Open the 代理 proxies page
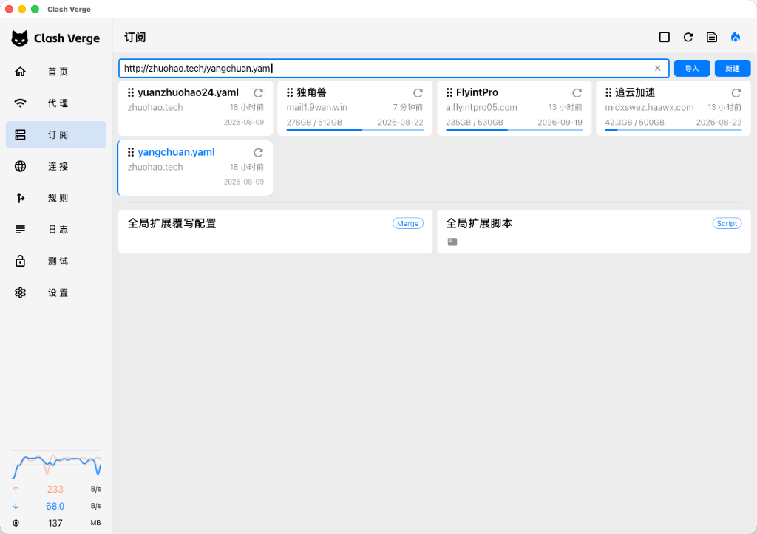 point(56,103)
